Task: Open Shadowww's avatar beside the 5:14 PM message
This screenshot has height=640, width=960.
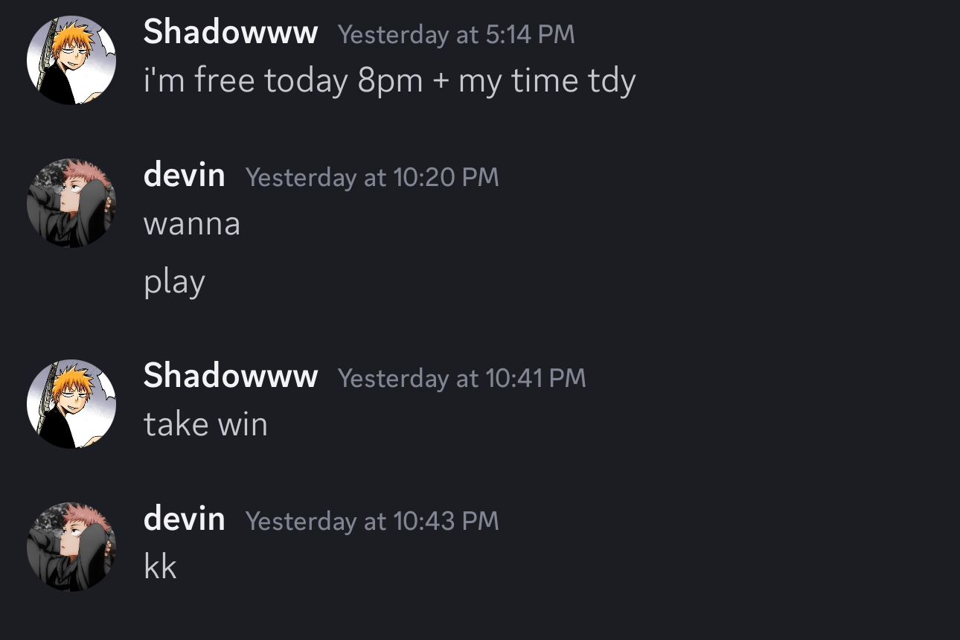Action: [x=71, y=60]
